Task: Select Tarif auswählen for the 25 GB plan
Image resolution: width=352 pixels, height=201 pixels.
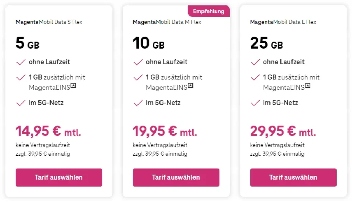Action: point(293,177)
